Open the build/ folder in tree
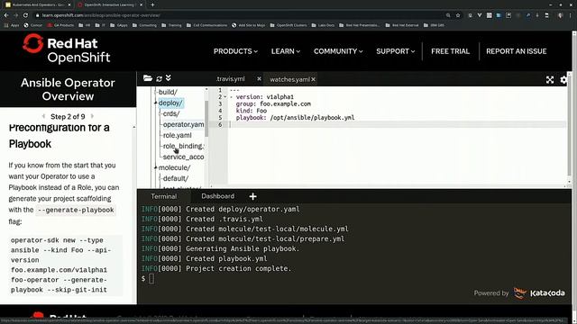This screenshot has height=324, width=577. tap(168, 92)
